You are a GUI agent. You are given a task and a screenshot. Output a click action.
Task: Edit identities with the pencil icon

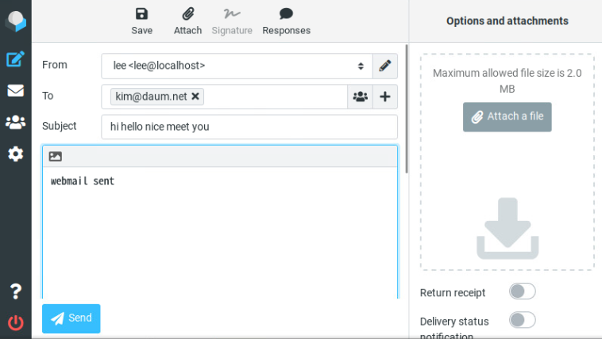pos(385,66)
